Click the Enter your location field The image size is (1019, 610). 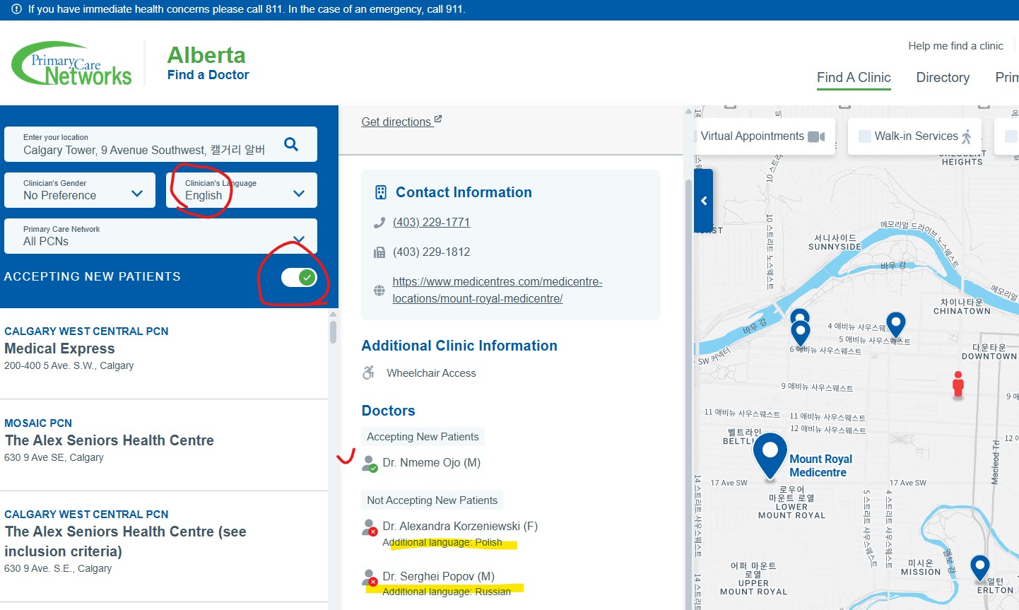(x=145, y=145)
